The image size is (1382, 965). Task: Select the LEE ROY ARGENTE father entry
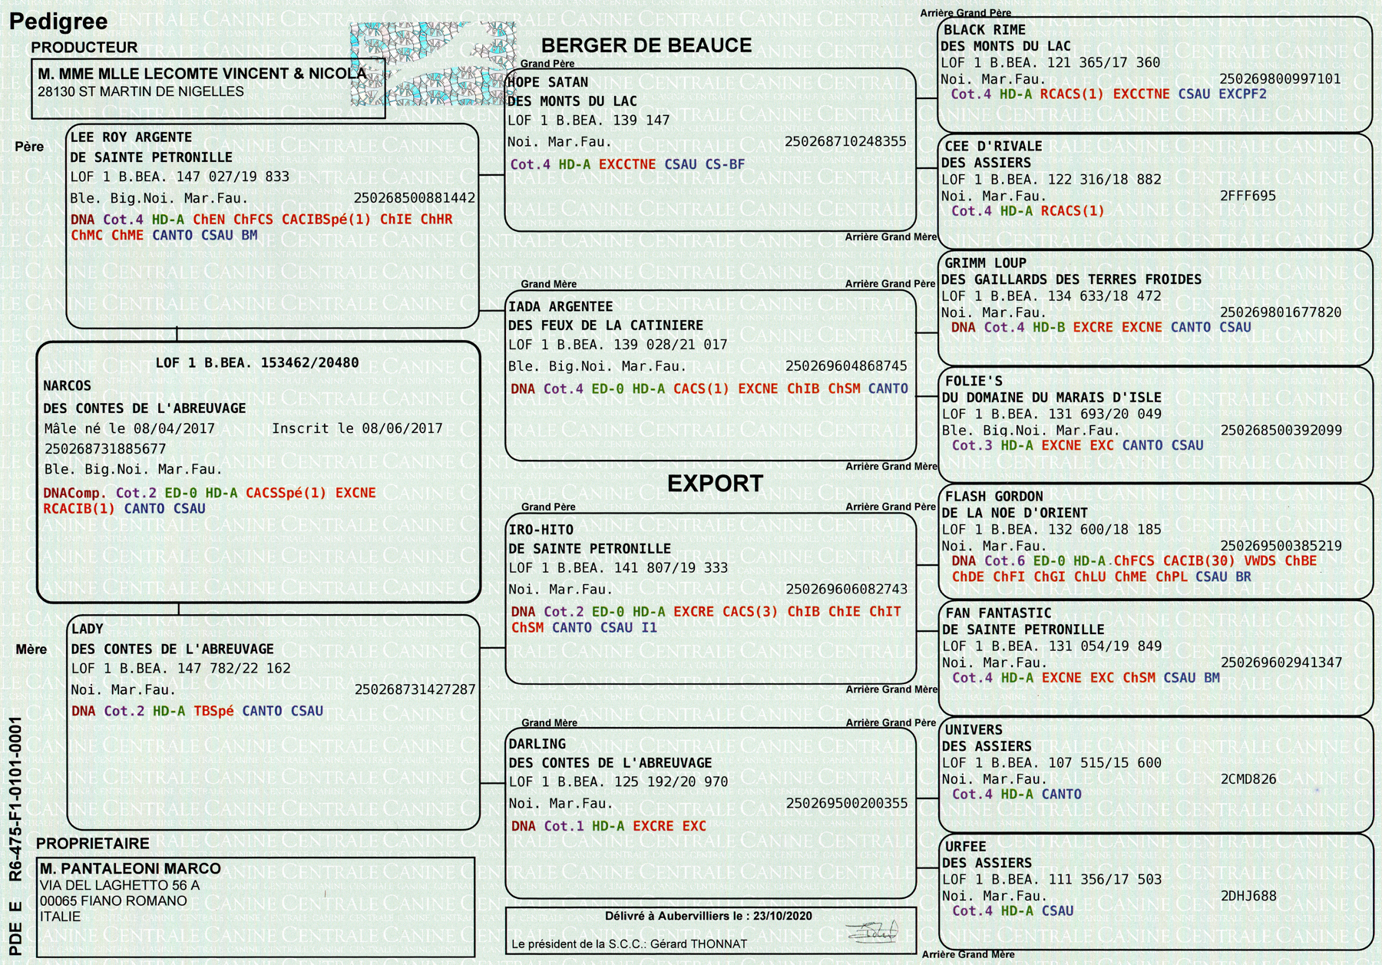point(131,137)
